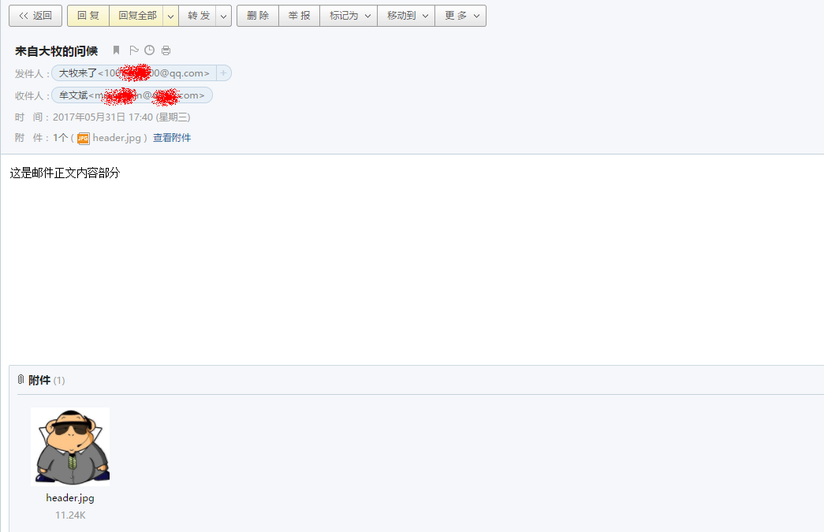824x532 pixels.
Task: Open the 移动到 dropdown
Action: point(406,16)
